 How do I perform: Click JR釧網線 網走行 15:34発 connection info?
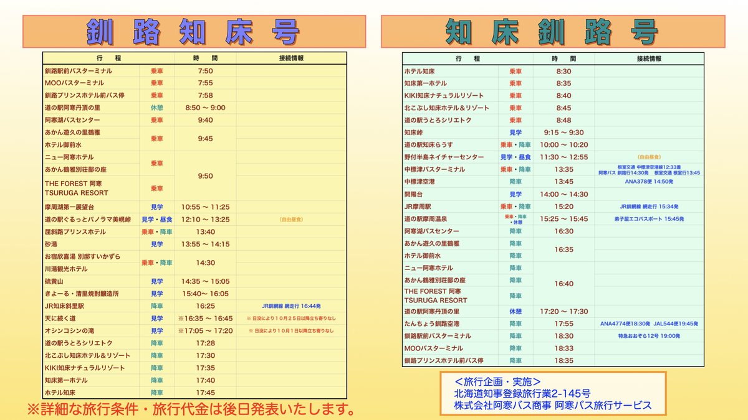[649, 207]
